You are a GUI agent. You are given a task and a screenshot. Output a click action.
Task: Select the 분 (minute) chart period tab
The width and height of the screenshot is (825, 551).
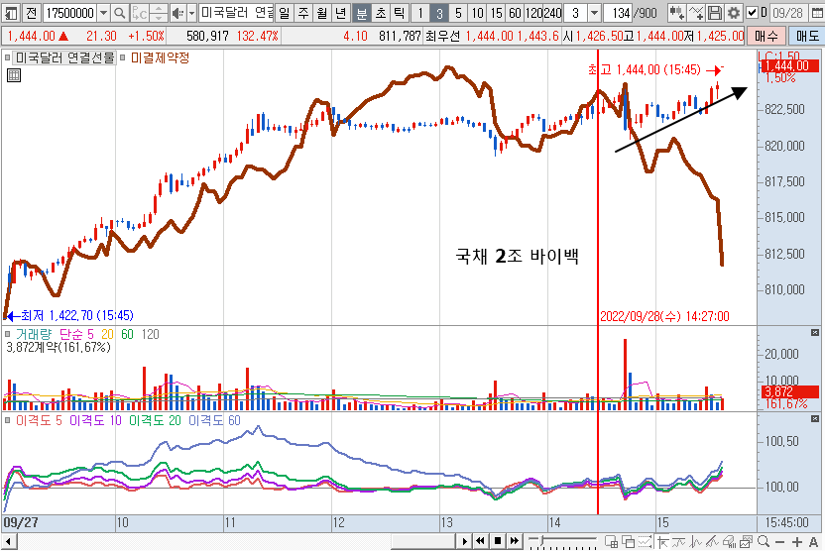(x=361, y=13)
